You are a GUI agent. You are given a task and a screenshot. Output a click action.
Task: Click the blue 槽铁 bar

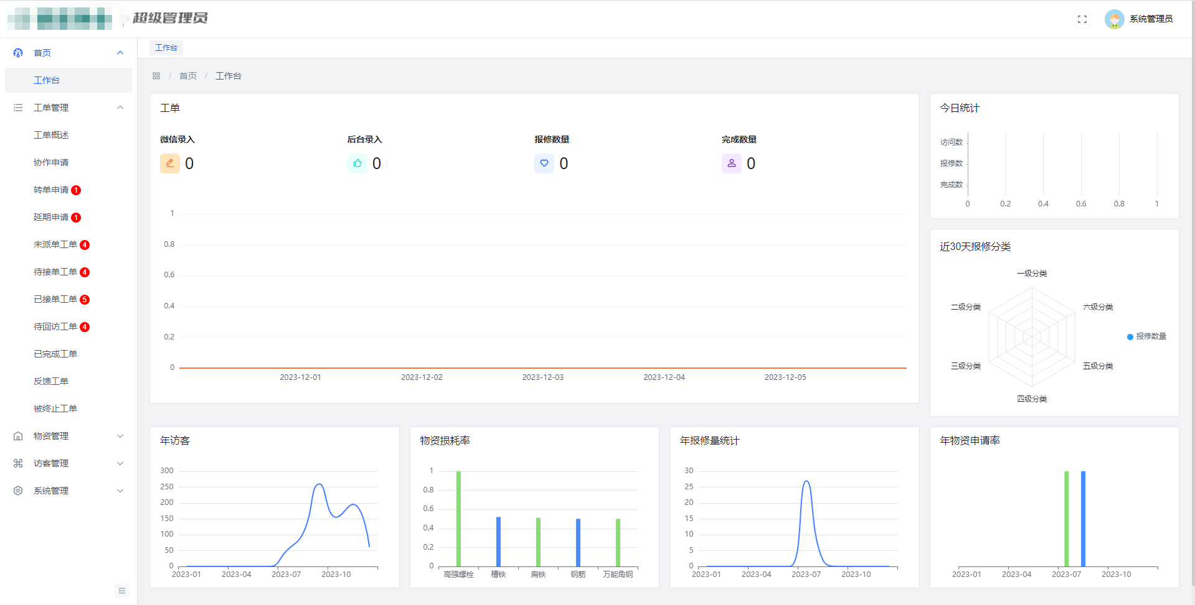498,542
